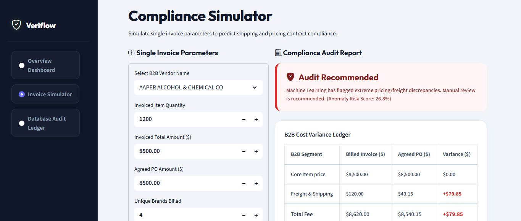Viewport: 521px width, 221px height.
Task: Decrease Unique Brands Billed with minus
Action: pos(244,215)
